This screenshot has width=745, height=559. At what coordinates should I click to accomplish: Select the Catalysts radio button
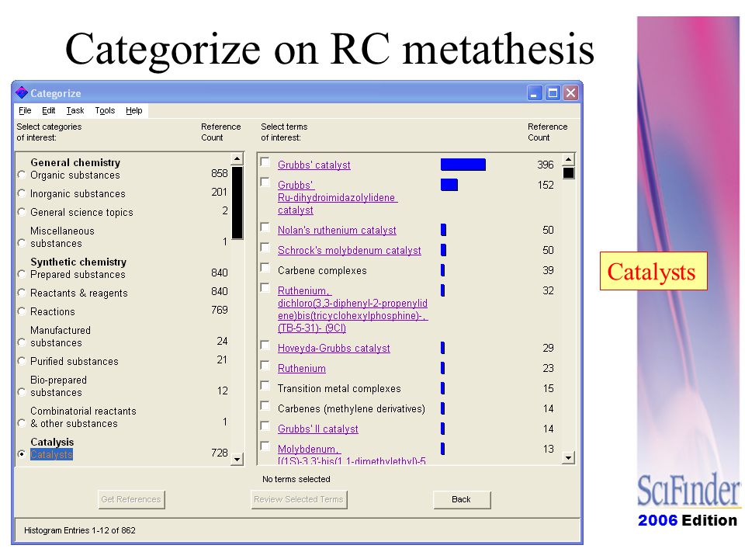point(22,454)
